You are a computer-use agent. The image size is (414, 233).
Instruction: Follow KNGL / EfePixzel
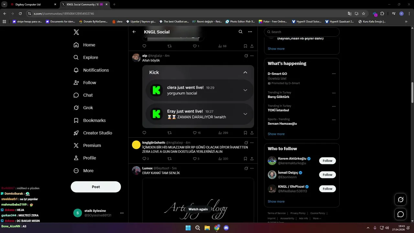pyautogui.click(x=327, y=189)
